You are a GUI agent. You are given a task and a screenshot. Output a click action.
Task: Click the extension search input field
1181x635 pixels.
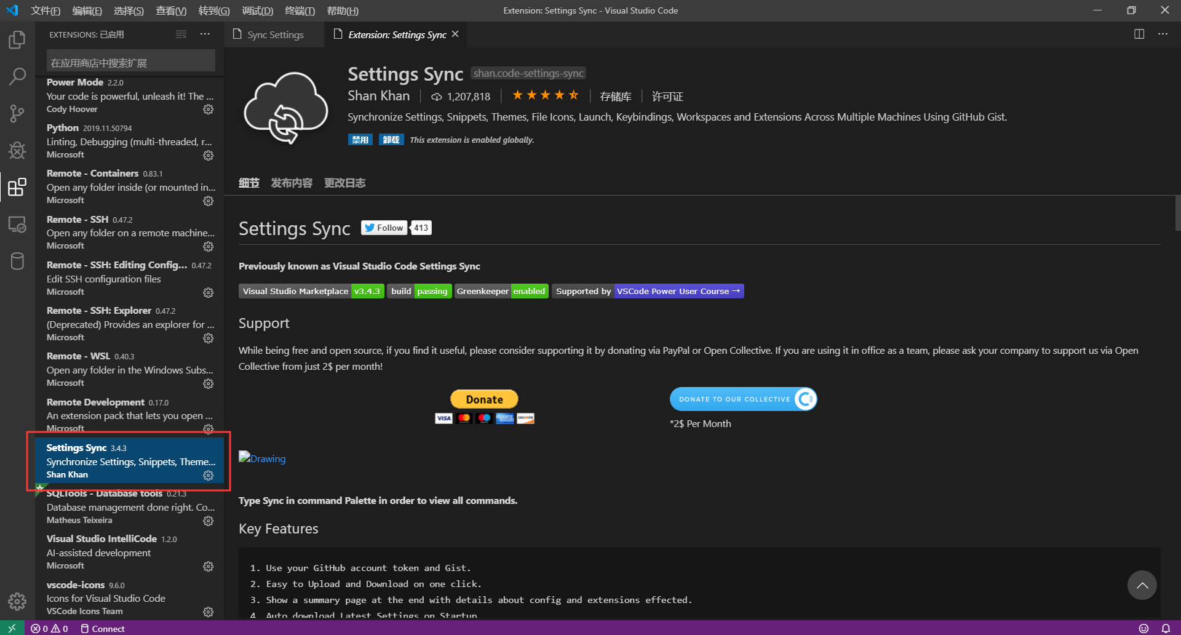tap(131, 63)
